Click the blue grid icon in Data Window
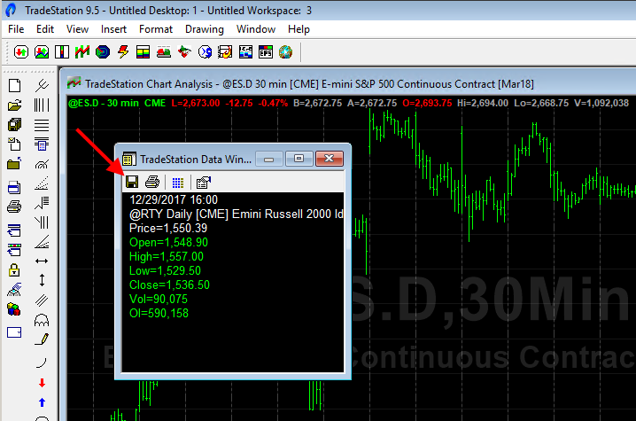636x421 pixels. point(177,182)
